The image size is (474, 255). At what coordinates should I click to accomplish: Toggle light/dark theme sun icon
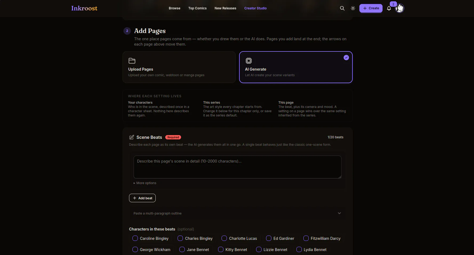click(x=353, y=8)
